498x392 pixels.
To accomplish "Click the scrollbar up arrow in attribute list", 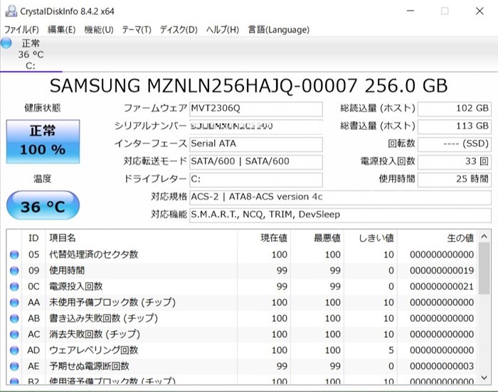I will 484,236.
